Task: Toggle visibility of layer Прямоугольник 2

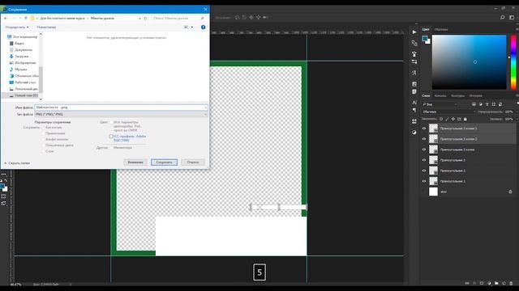Action: click(424, 171)
